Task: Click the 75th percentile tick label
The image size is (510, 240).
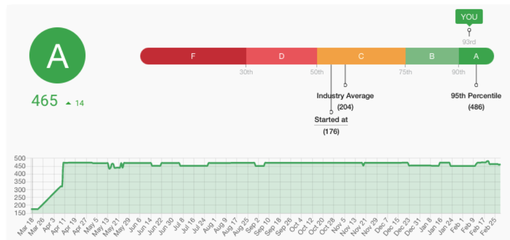Action: point(405,72)
